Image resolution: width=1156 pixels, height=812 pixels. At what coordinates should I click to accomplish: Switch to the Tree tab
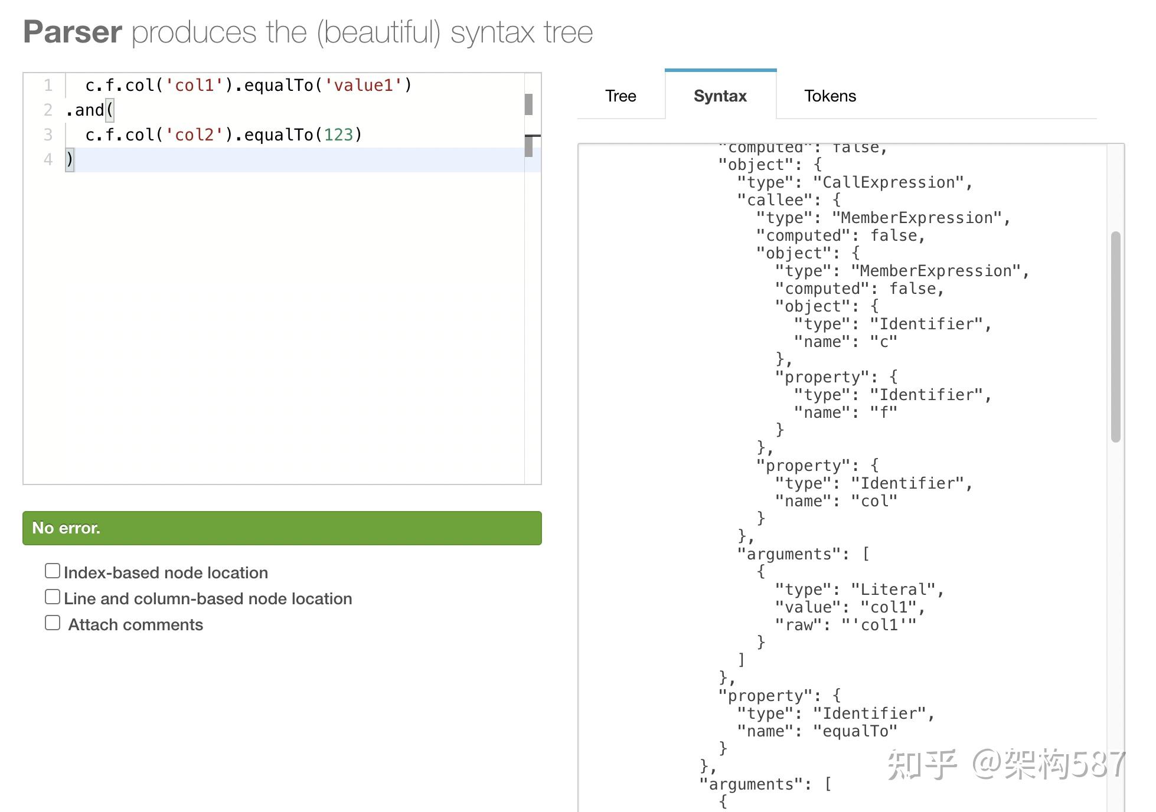[621, 96]
